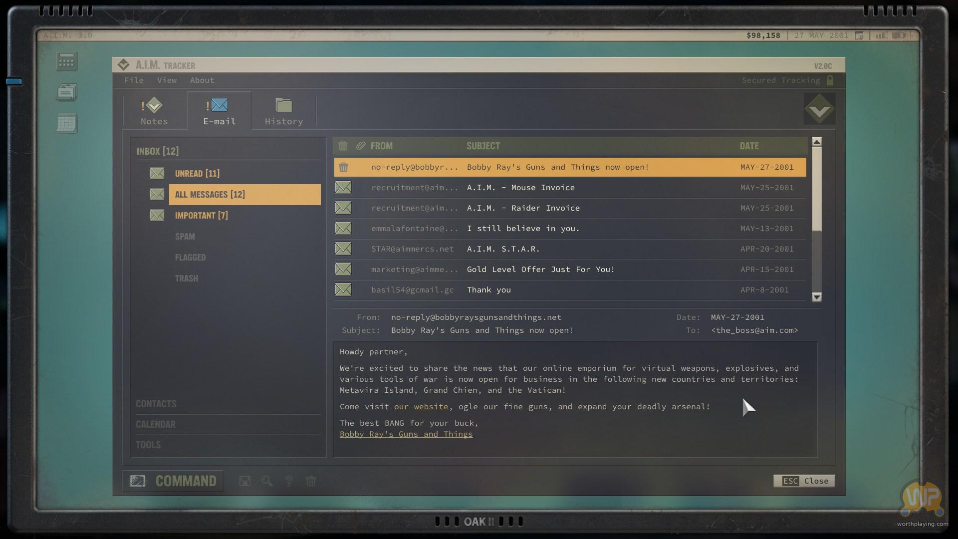
Task: Click the calendar grid icon on the left sidebar
Action: click(66, 123)
